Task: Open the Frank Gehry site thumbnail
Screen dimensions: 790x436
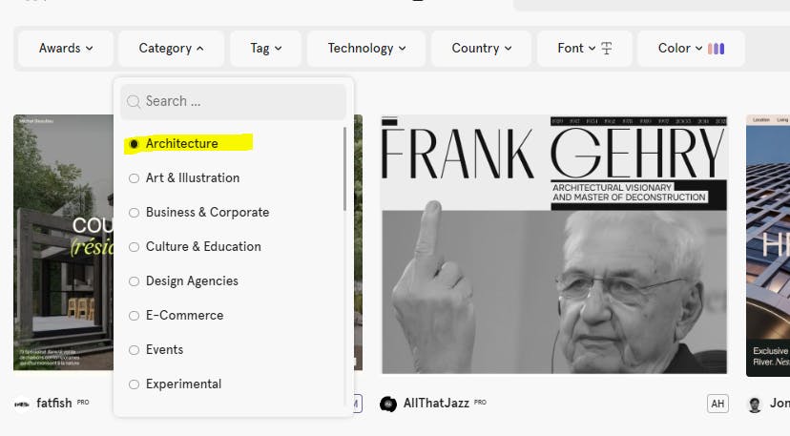Action: 554,244
